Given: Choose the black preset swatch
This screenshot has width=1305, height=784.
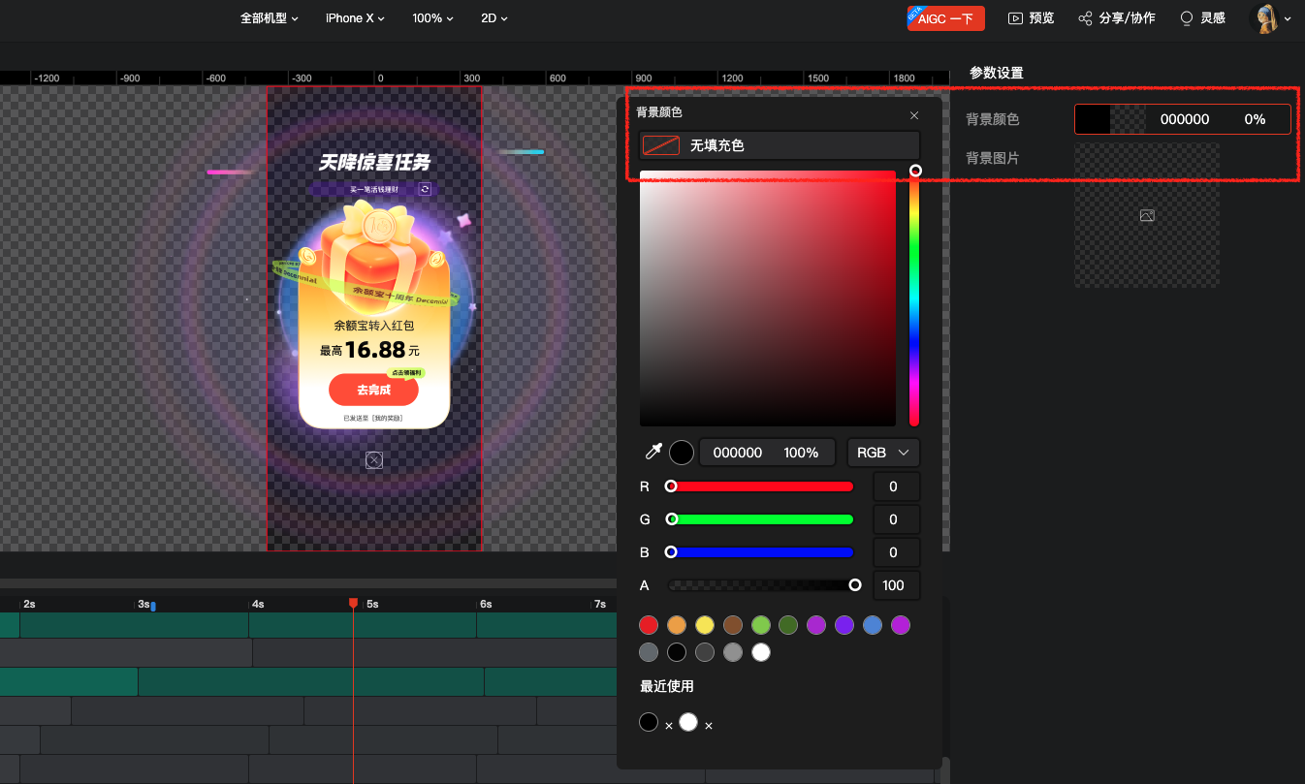Looking at the screenshot, I should [677, 652].
